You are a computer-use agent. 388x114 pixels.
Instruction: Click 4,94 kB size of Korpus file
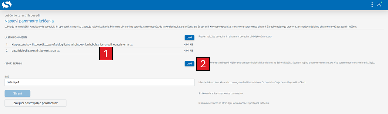pyautogui.click(x=188, y=45)
